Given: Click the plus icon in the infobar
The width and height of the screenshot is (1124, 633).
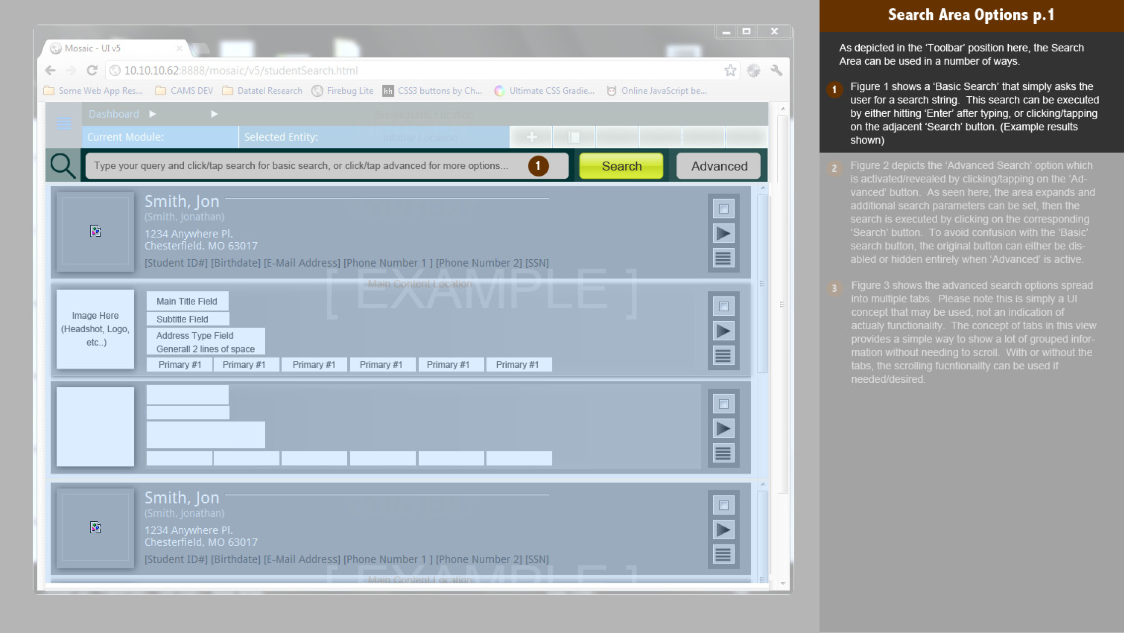Looking at the screenshot, I should coord(531,137).
